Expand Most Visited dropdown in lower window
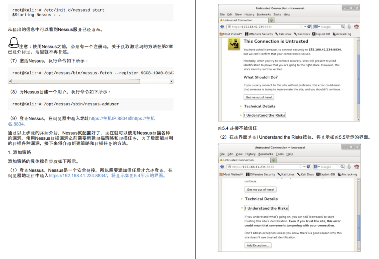Viewport: 379px width, 259px height. point(231,174)
